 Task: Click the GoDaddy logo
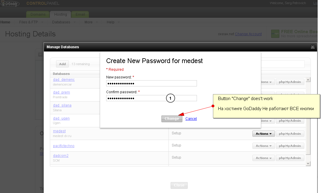click(x=10, y=4)
